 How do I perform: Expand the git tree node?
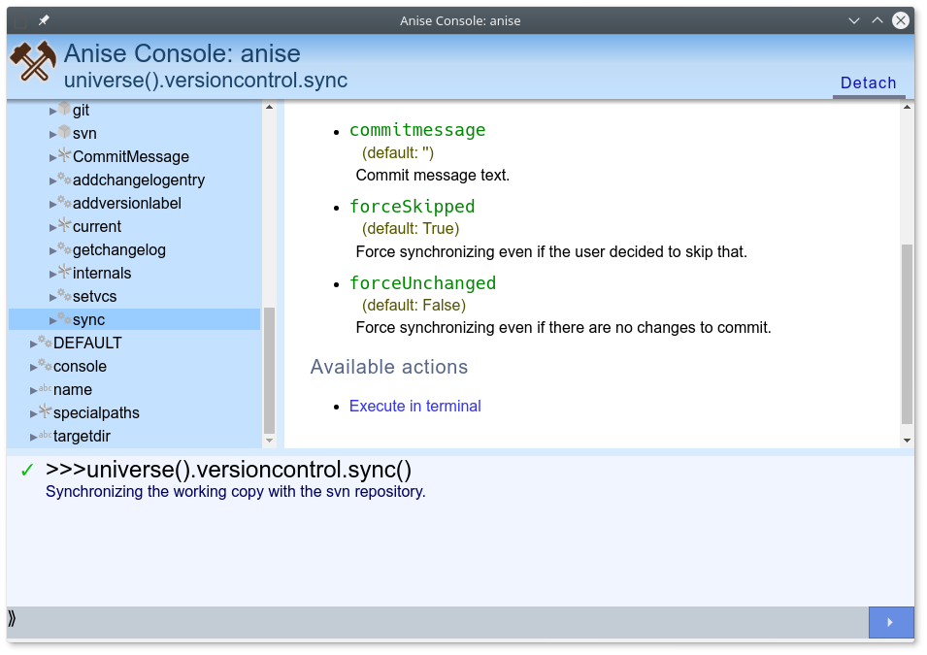click(x=52, y=111)
